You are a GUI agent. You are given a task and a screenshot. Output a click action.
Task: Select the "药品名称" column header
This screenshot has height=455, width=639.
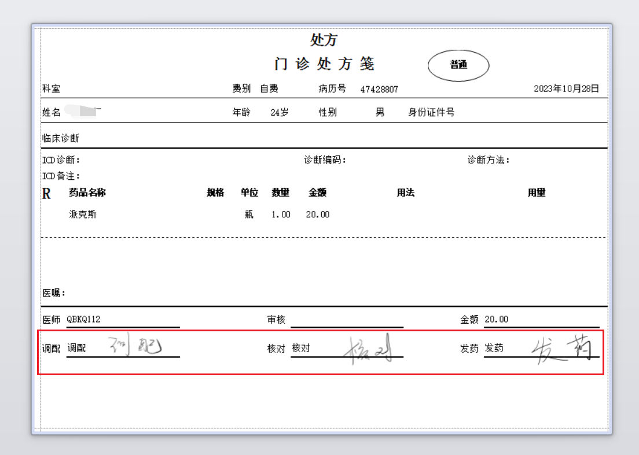tap(87, 193)
